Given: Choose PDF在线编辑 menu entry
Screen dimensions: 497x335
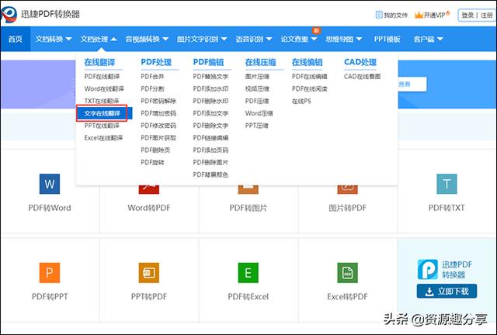Looking at the screenshot, I should coord(310,76).
